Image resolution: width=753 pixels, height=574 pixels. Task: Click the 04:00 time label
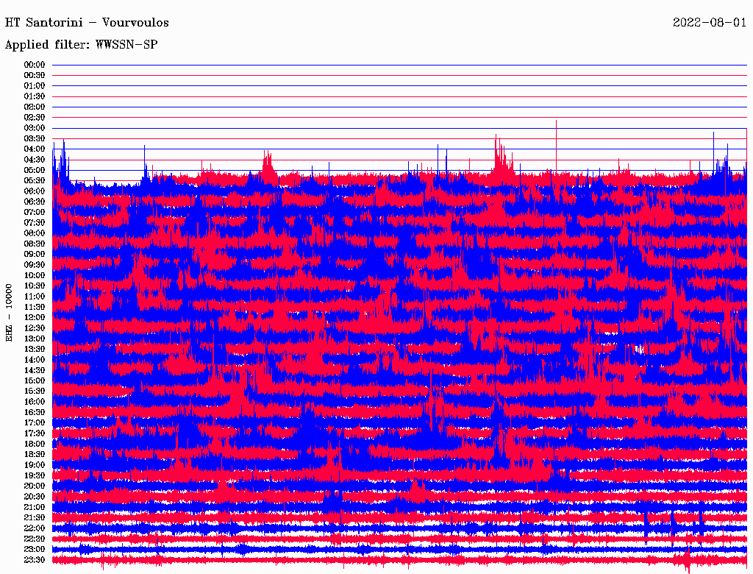(x=35, y=149)
